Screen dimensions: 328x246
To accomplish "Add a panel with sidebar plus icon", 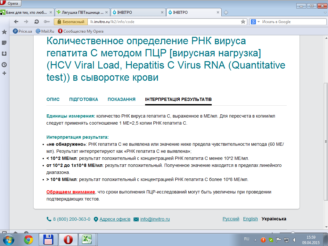I will (x=4, y=73).
